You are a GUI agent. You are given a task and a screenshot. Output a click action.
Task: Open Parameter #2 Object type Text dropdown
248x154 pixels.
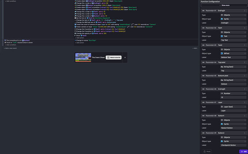tap(233, 36)
